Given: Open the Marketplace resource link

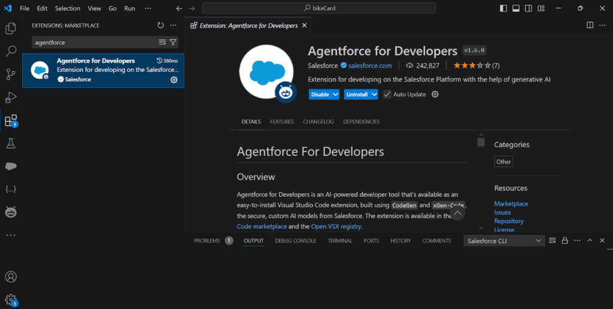Looking at the screenshot, I should (511, 204).
